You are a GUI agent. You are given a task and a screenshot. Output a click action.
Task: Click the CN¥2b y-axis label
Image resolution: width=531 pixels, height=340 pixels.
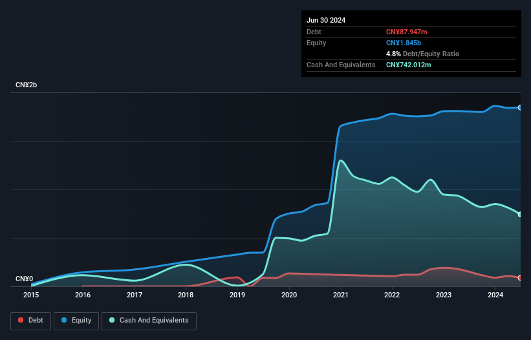tap(26, 85)
